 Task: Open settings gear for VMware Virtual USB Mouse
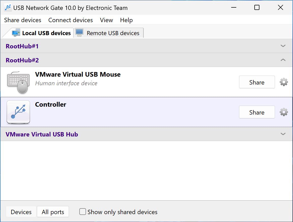[284, 82]
